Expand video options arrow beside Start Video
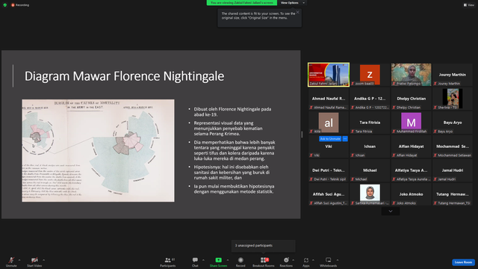Viewport: 478px width, 269px height. pyautogui.click(x=43, y=260)
